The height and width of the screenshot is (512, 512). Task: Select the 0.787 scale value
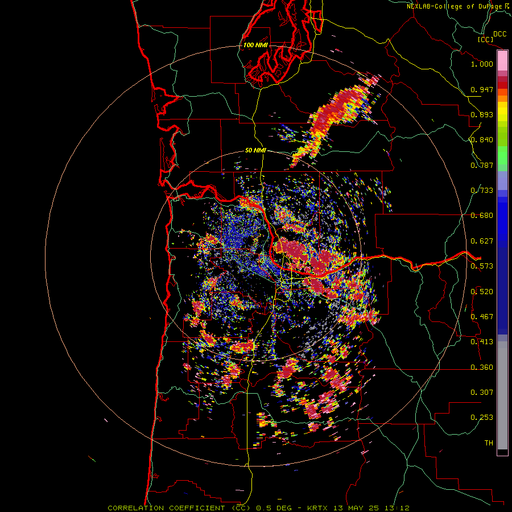[x=482, y=165]
